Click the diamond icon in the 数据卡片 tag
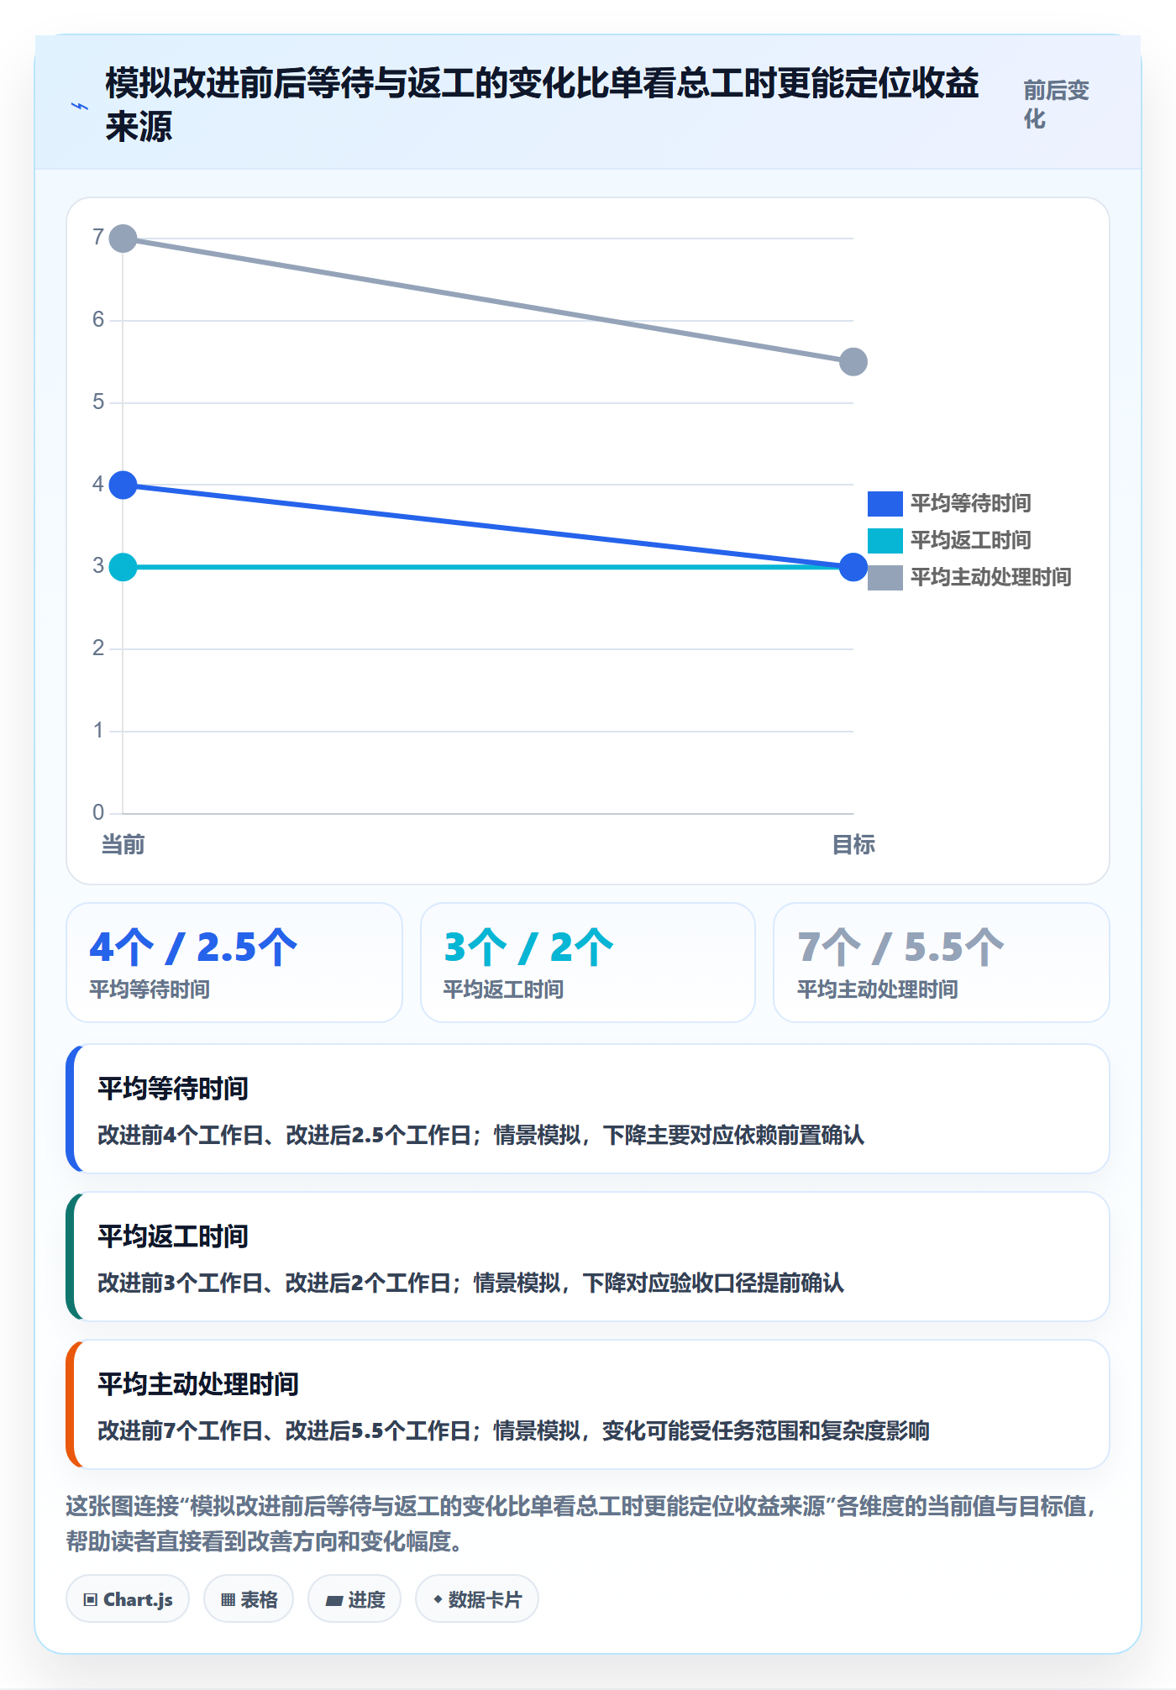This screenshot has width=1176, height=1690. click(x=438, y=1599)
